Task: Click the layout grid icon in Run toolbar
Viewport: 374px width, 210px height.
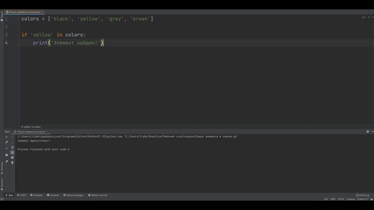Action: click(6, 155)
